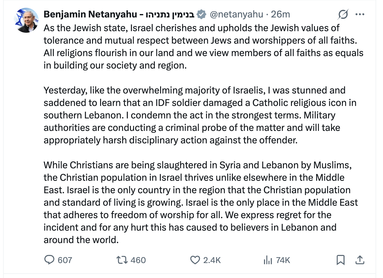Open Netanyahu's profile picture
The height and width of the screenshot is (278, 383).
click(x=26, y=21)
